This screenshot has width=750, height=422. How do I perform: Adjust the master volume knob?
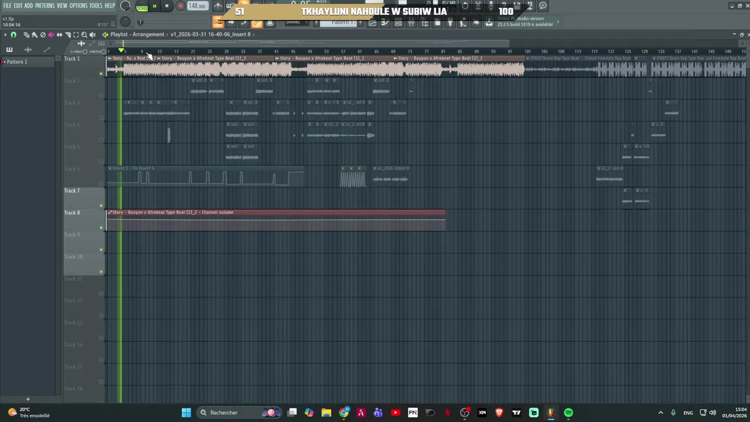pyautogui.click(x=125, y=6)
